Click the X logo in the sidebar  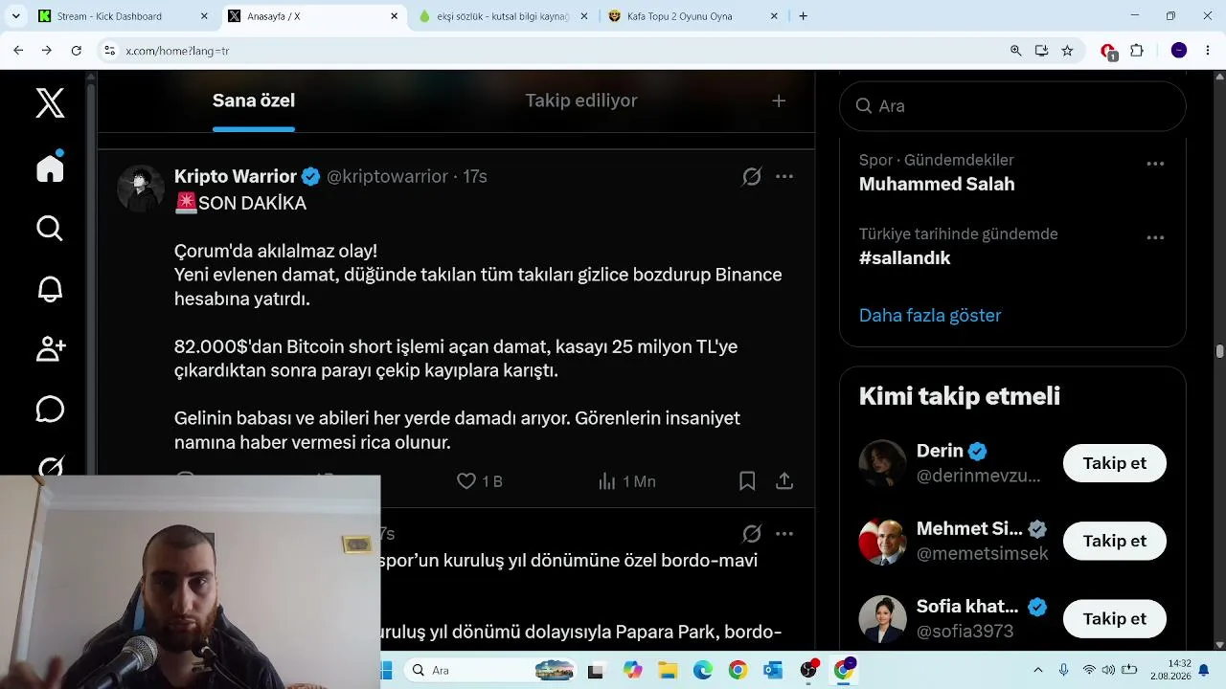[x=50, y=102]
